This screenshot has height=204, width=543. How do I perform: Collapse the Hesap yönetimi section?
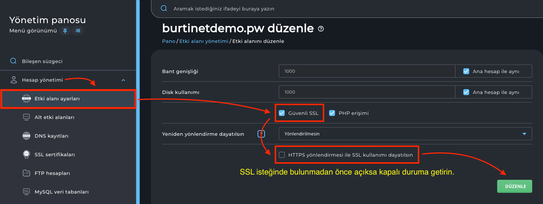pos(123,80)
